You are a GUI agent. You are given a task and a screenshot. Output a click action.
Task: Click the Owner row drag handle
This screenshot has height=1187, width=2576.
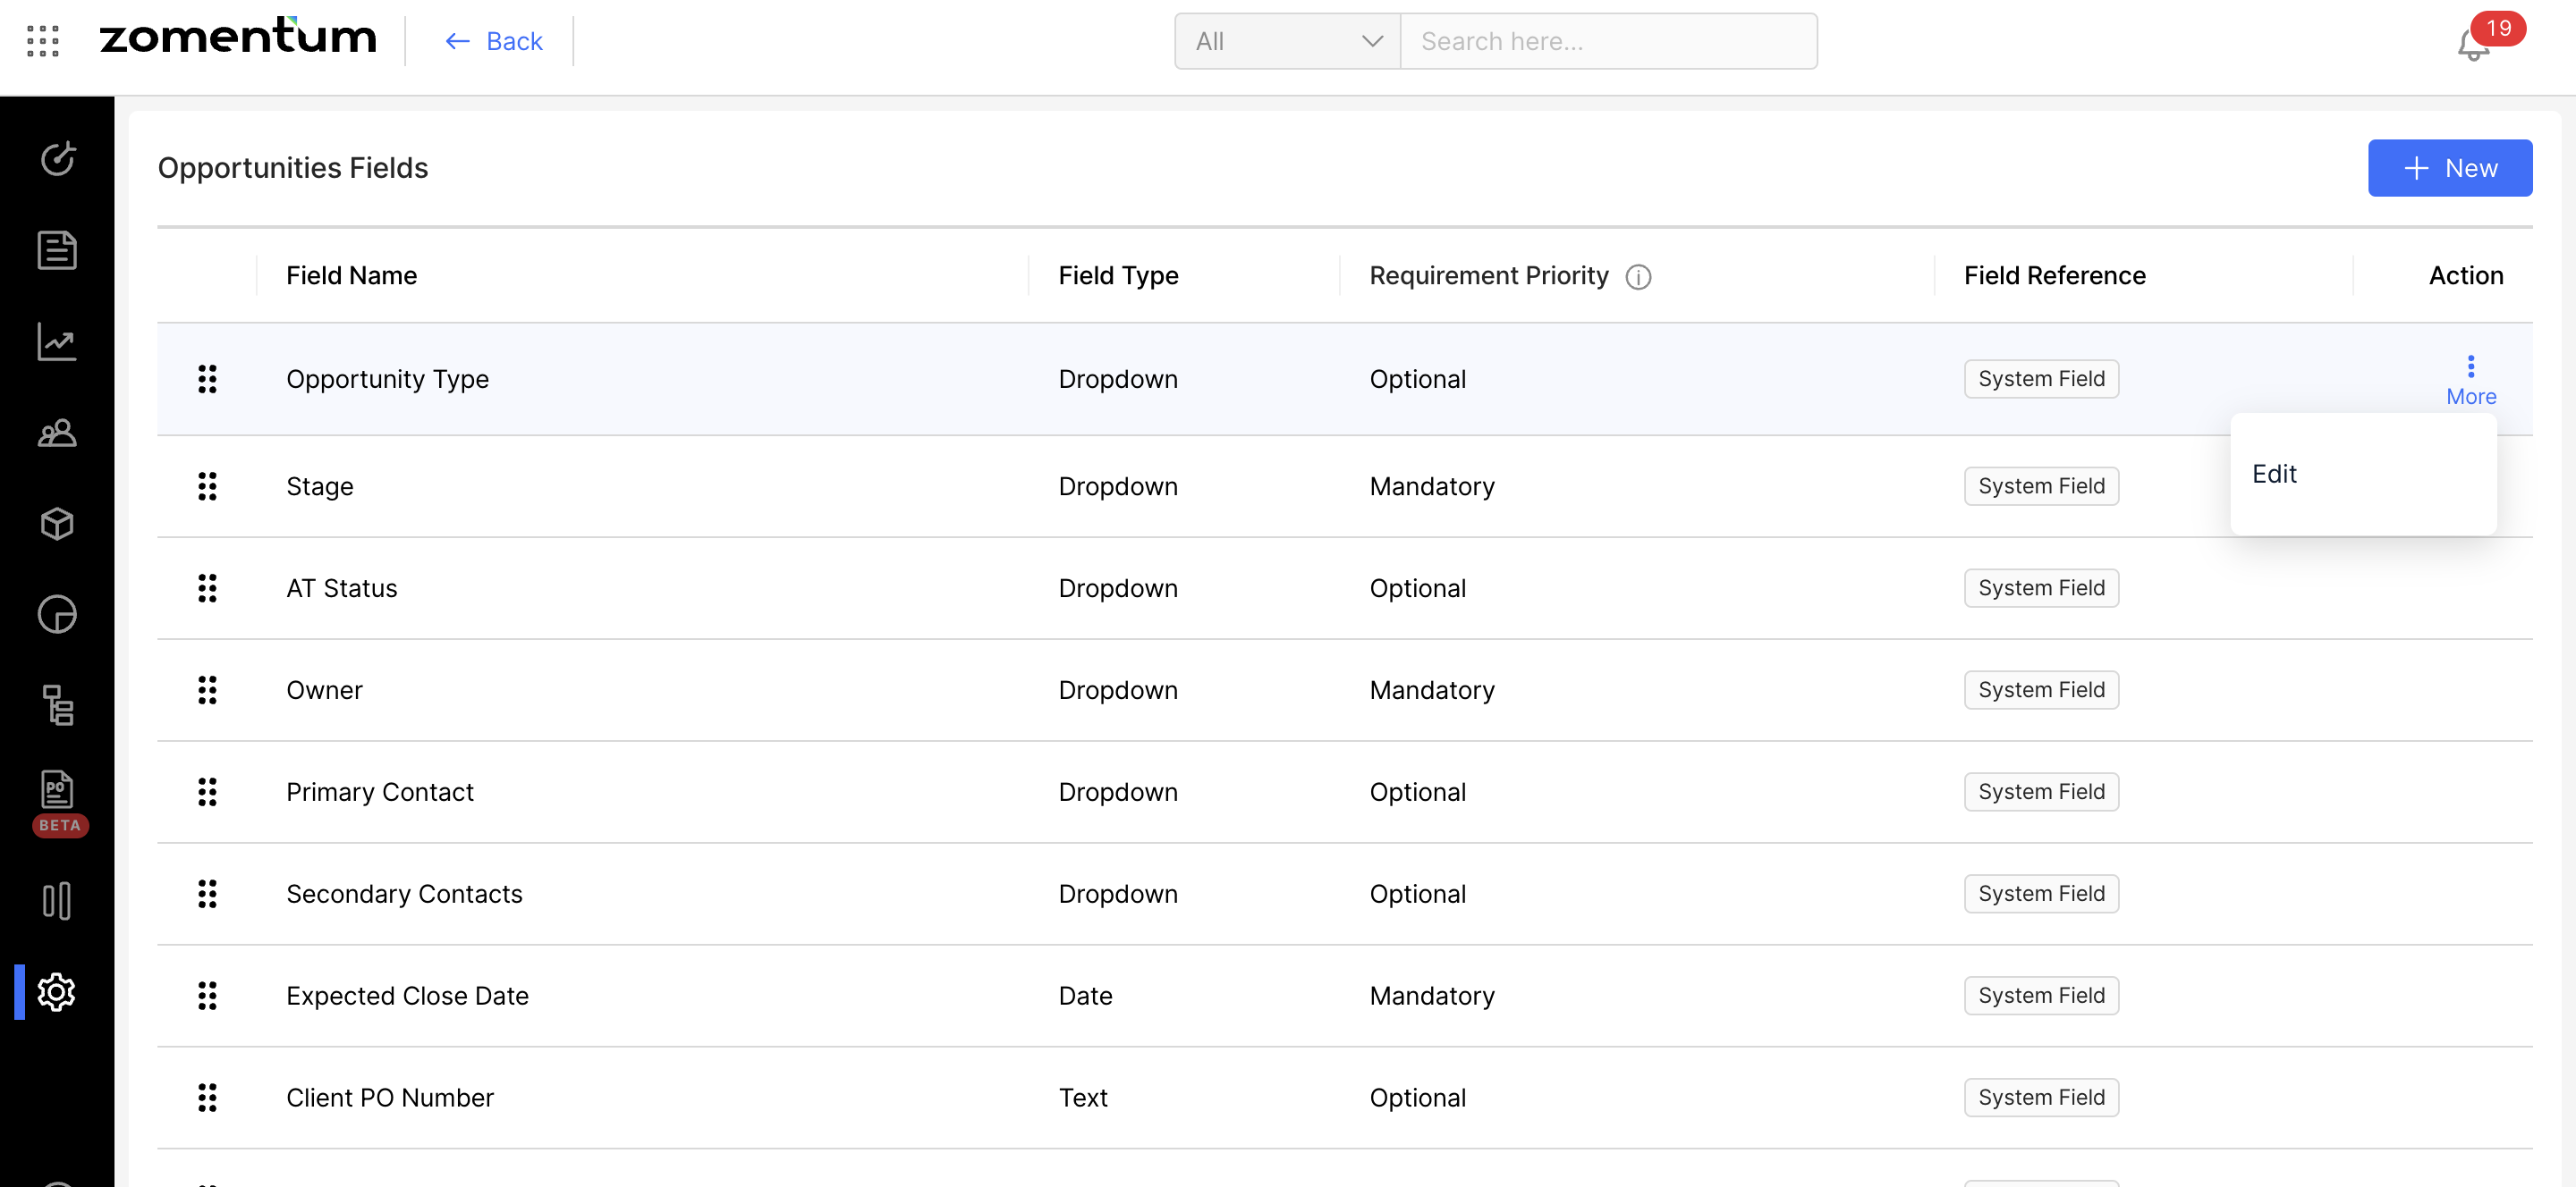click(x=207, y=690)
